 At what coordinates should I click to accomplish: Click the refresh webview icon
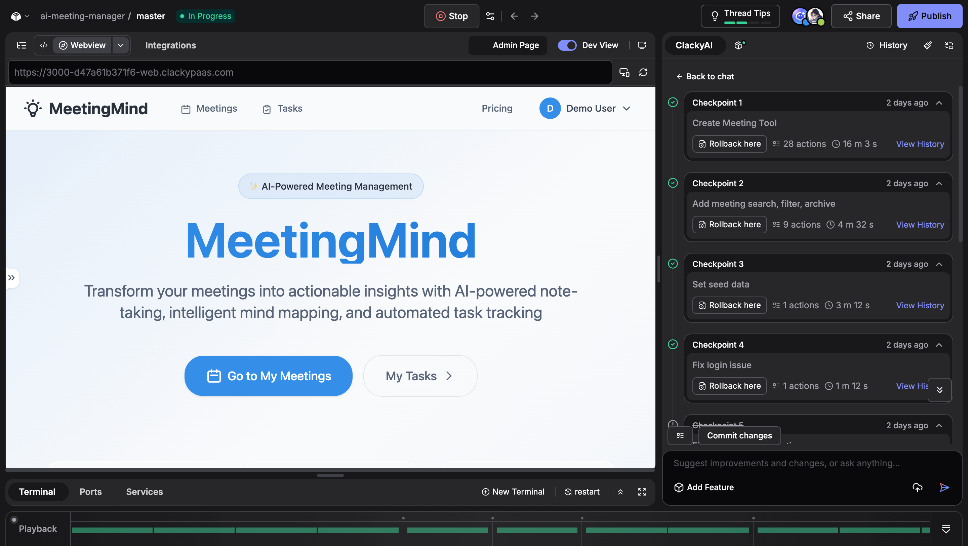[x=643, y=72]
